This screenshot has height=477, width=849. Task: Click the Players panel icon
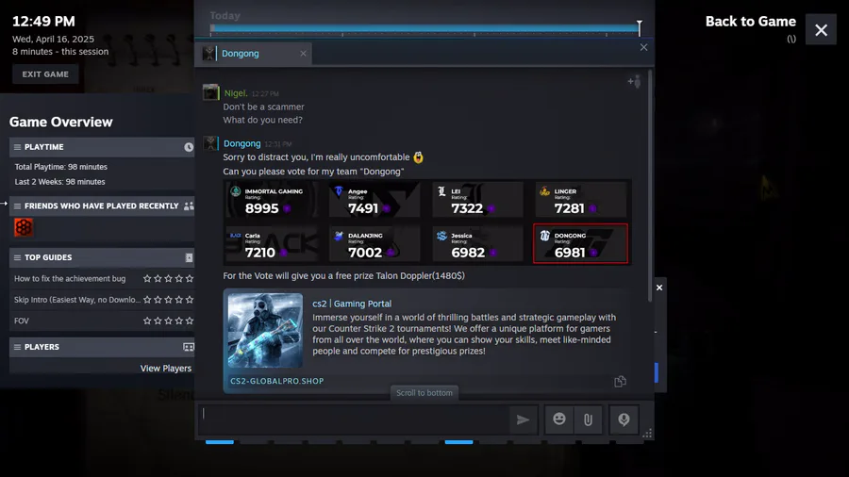(189, 347)
